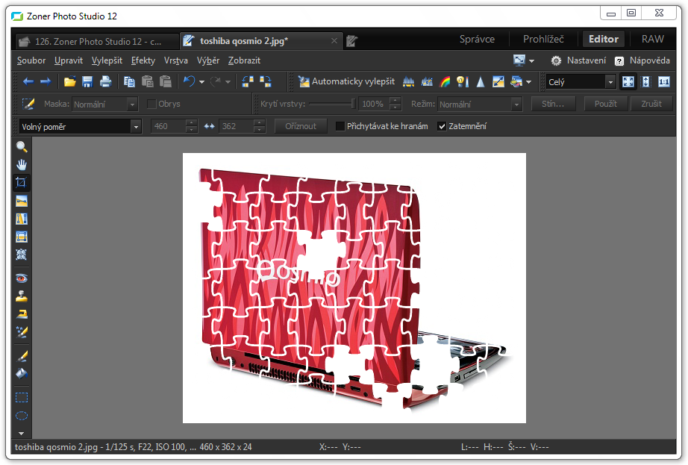Toggle the Obrys checkbox
This screenshot has height=465, width=688.
point(151,104)
